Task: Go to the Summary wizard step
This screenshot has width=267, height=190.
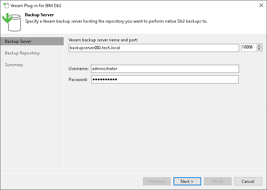Action: click(14, 65)
